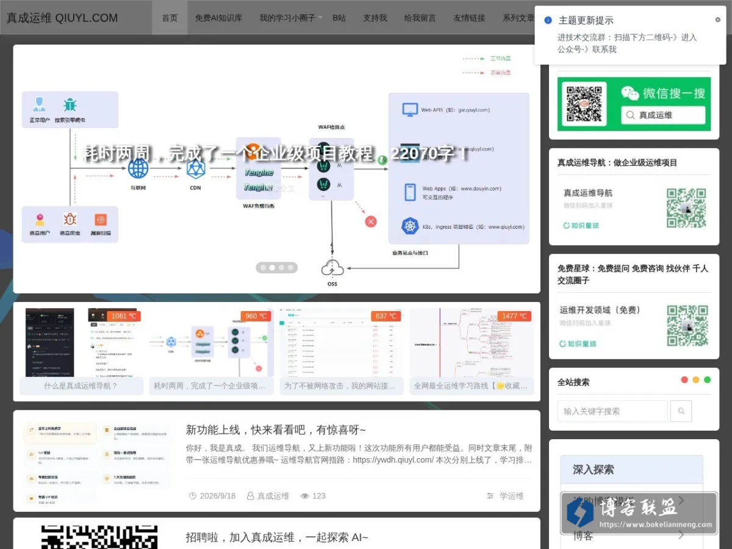This screenshot has height=549, width=732.
Task: Click the 深入探索 heading
Action: pyautogui.click(x=594, y=470)
